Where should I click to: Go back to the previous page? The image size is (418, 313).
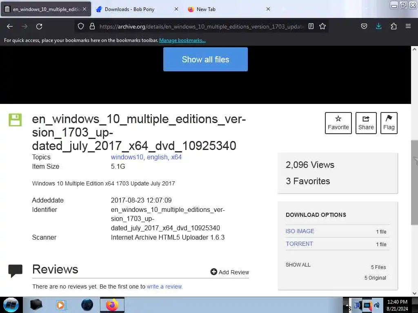click(10, 26)
